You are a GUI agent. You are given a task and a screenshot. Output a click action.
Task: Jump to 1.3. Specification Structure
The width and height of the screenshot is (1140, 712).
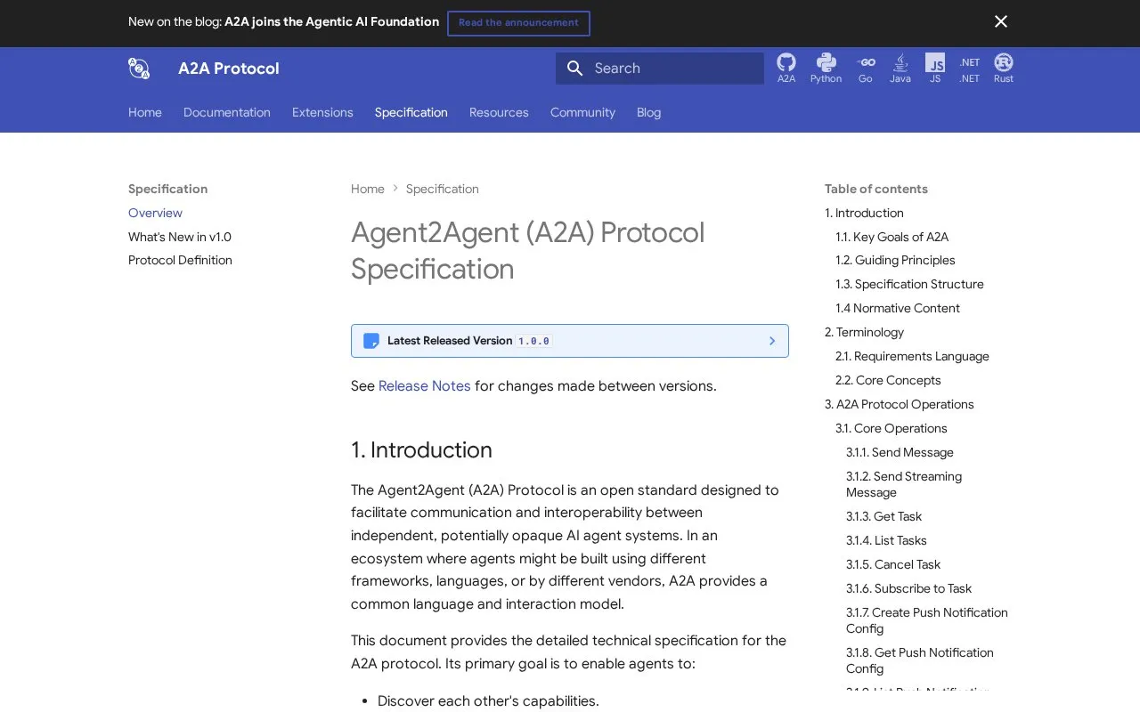[909, 284]
